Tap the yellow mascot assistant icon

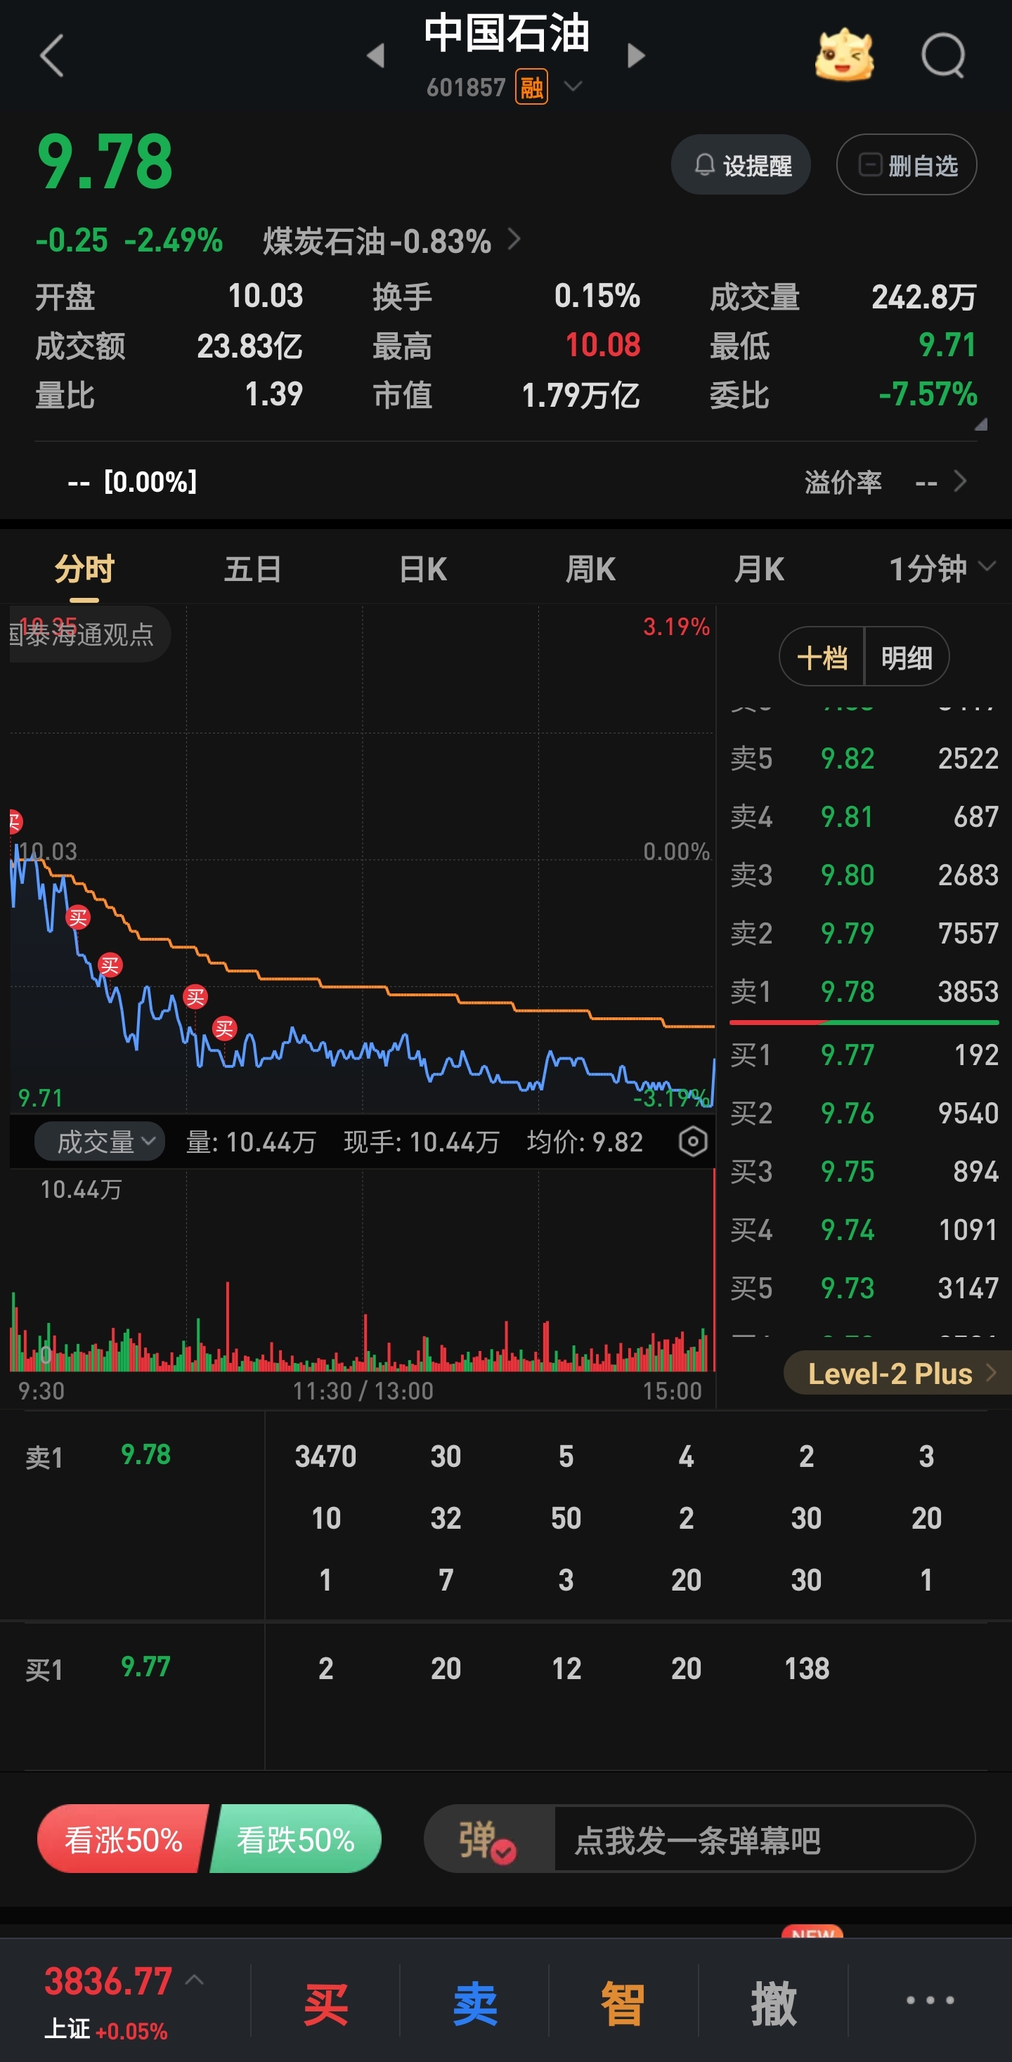tap(844, 56)
